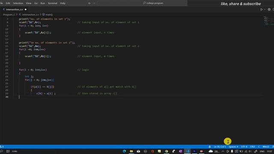Click 'CRLF' end-of-line setting
Image resolution: width=274 pixels, height=154 pixels.
pos(253,147)
